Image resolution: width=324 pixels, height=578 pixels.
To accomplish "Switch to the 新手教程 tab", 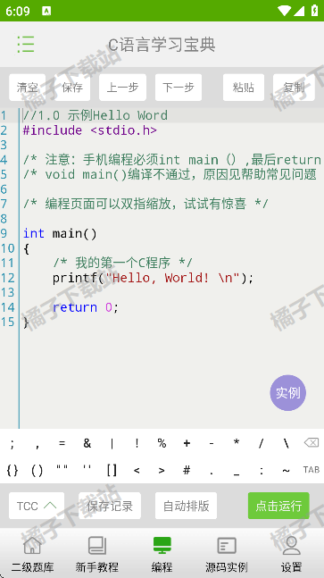I will pyautogui.click(x=97, y=555).
